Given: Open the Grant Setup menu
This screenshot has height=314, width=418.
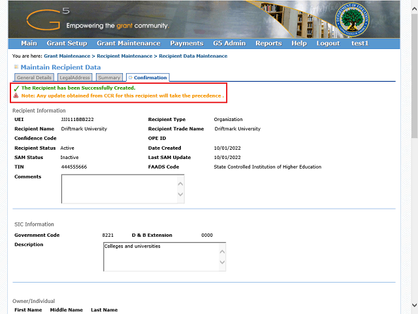Looking at the screenshot, I should 67,43.
